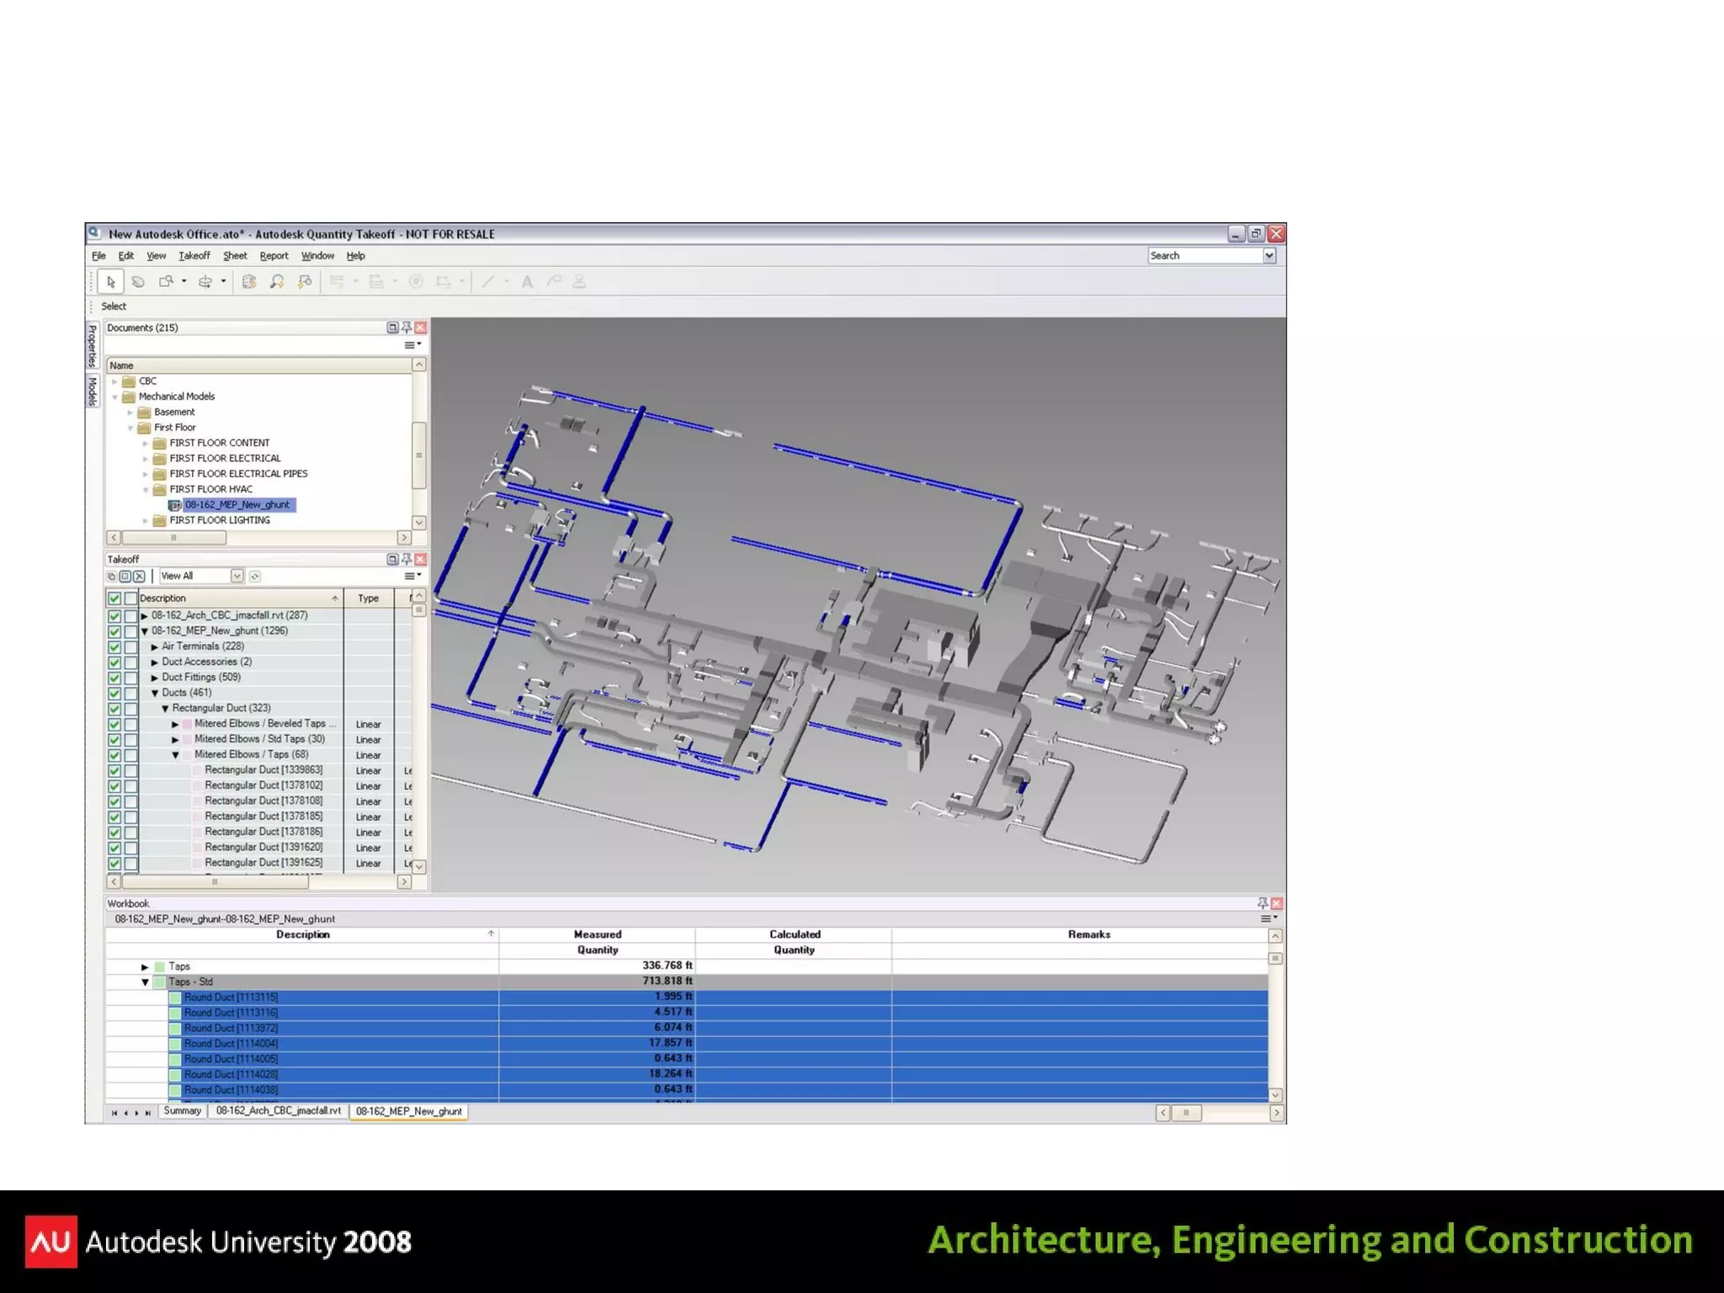Uncheck the Duct Fittings (509) green checkbox

(x=114, y=678)
